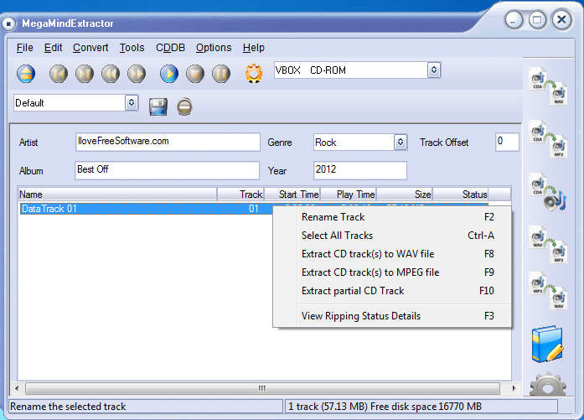Open the Edit menu

tap(54, 48)
